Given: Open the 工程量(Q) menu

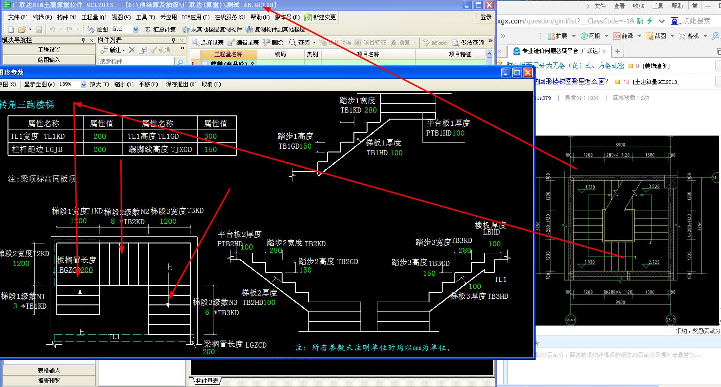Looking at the screenshot, I should tap(93, 17).
